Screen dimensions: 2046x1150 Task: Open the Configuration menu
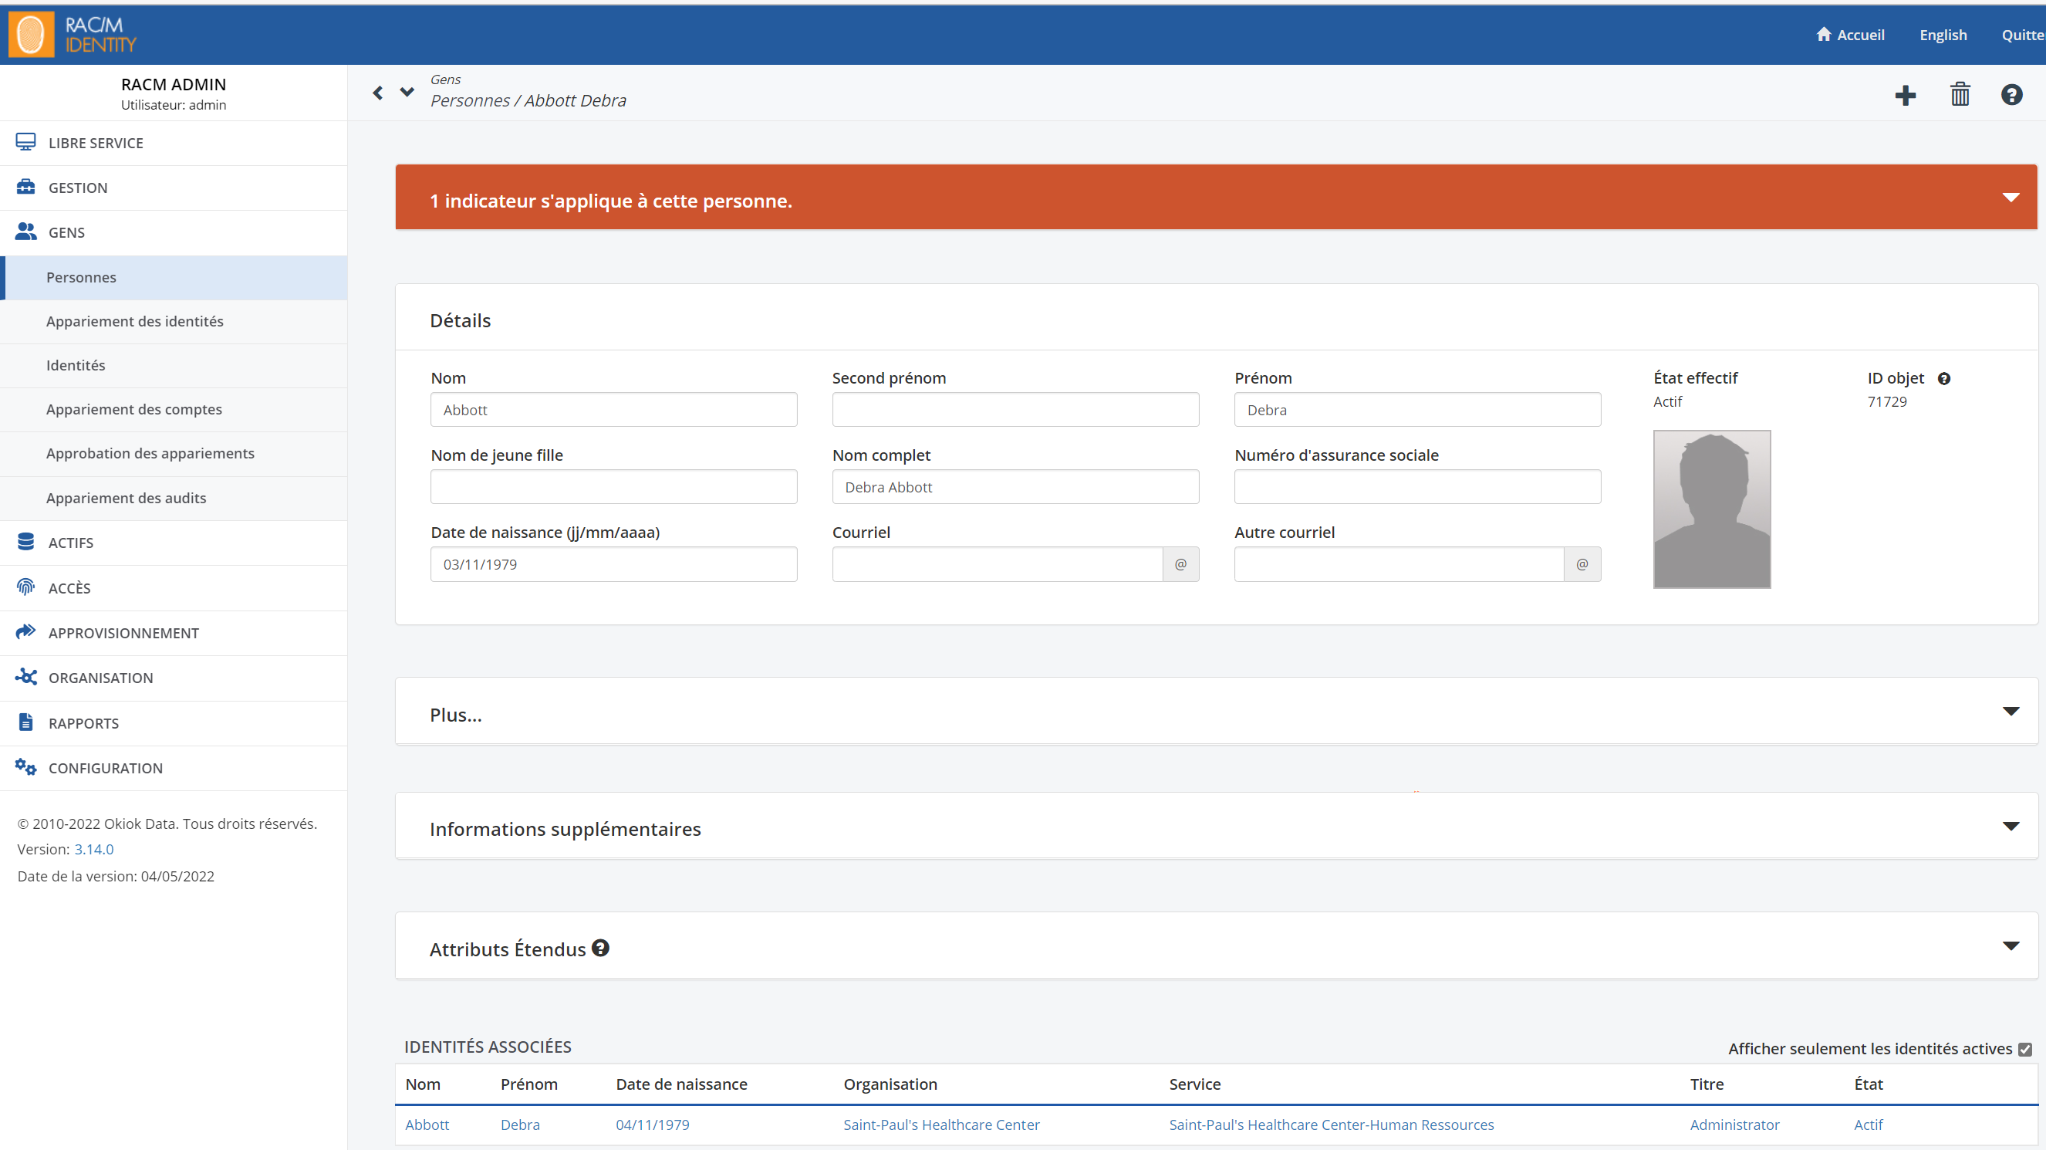point(173,768)
